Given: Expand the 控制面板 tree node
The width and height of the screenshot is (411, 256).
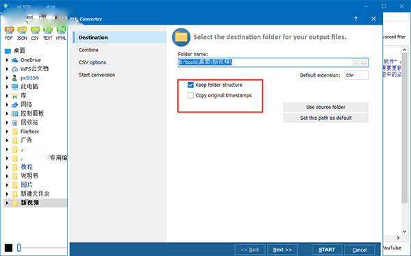Looking at the screenshot, I should 7,114.
